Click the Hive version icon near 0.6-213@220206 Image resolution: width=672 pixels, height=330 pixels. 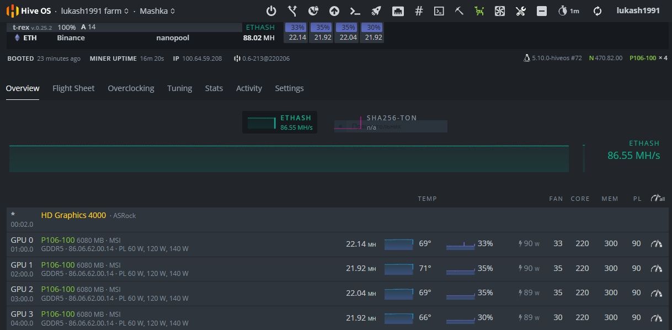tap(237, 58)
